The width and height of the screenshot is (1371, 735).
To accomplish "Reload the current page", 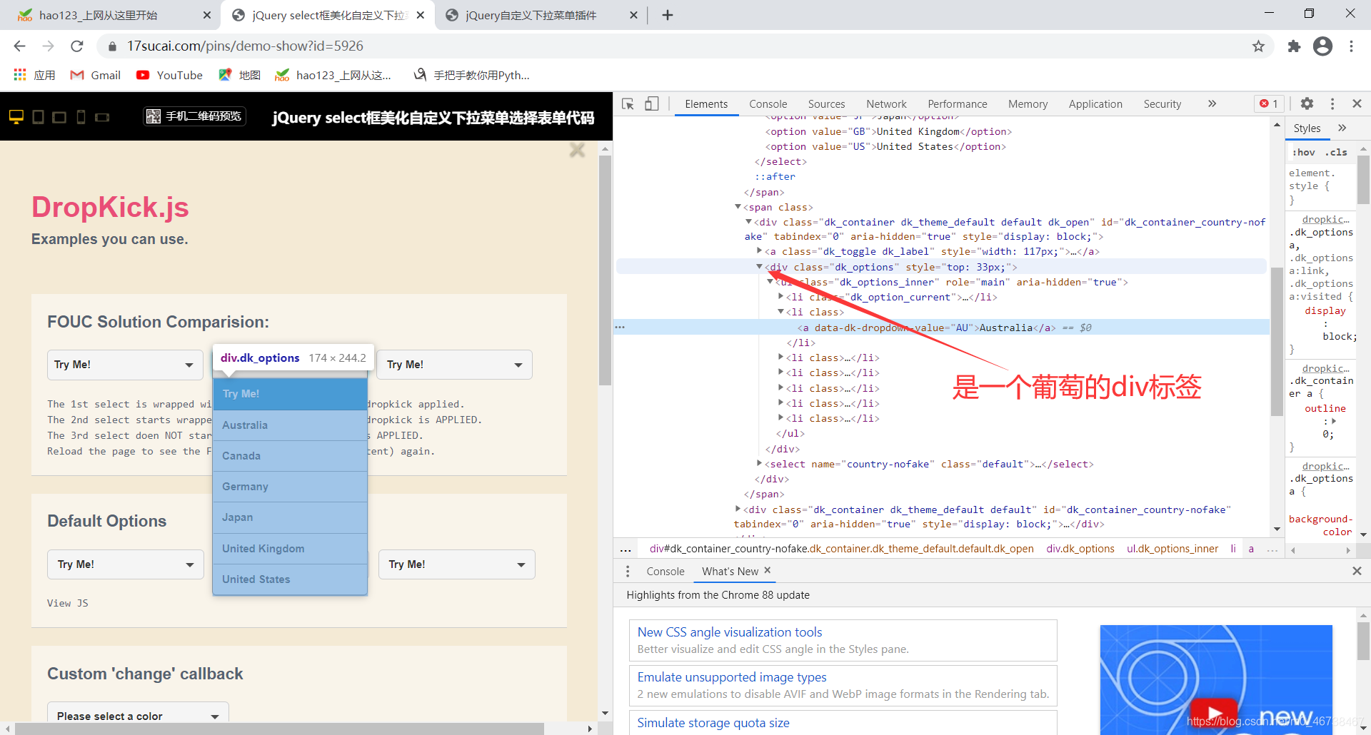I will tap(77, 46).
